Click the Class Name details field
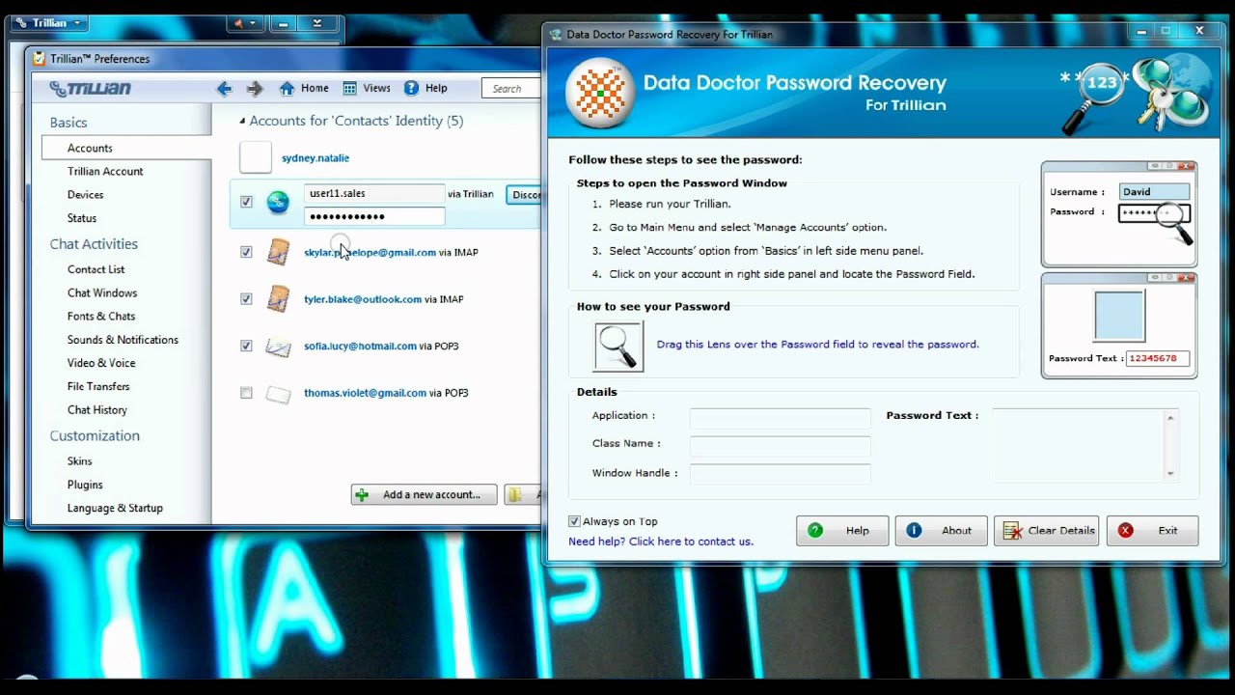Image resolution: width=1235 pixels, height=695 pixels. [780, 446]
